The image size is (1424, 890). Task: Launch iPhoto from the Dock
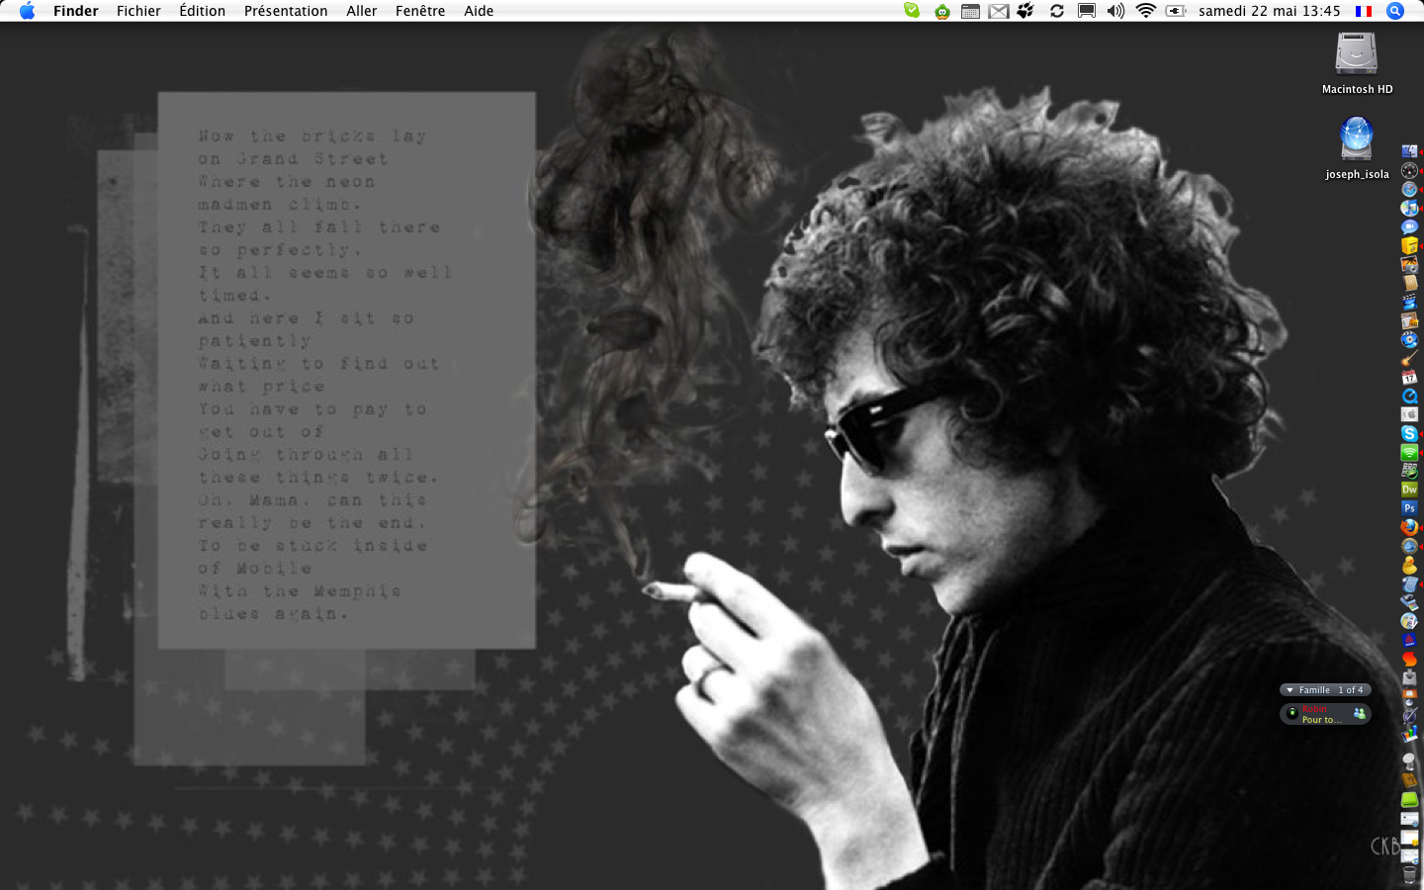(x=1409, y=264)
